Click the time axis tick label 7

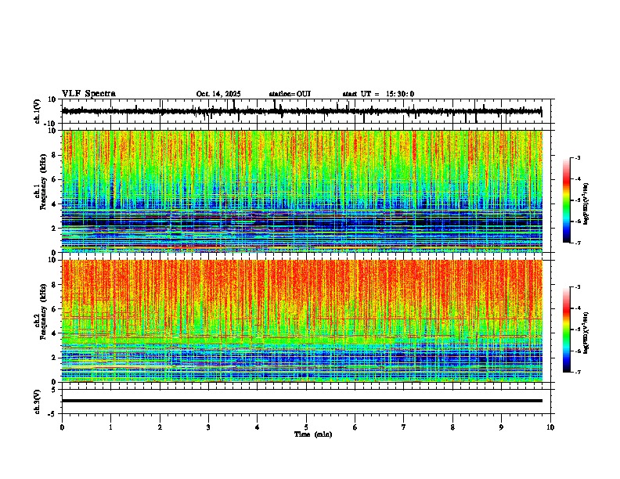(404, 427)
